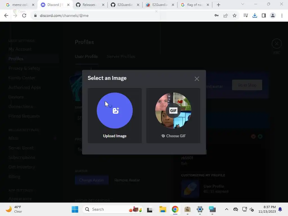Close the Discord tab
288x216 pixels.
point(68,5)
